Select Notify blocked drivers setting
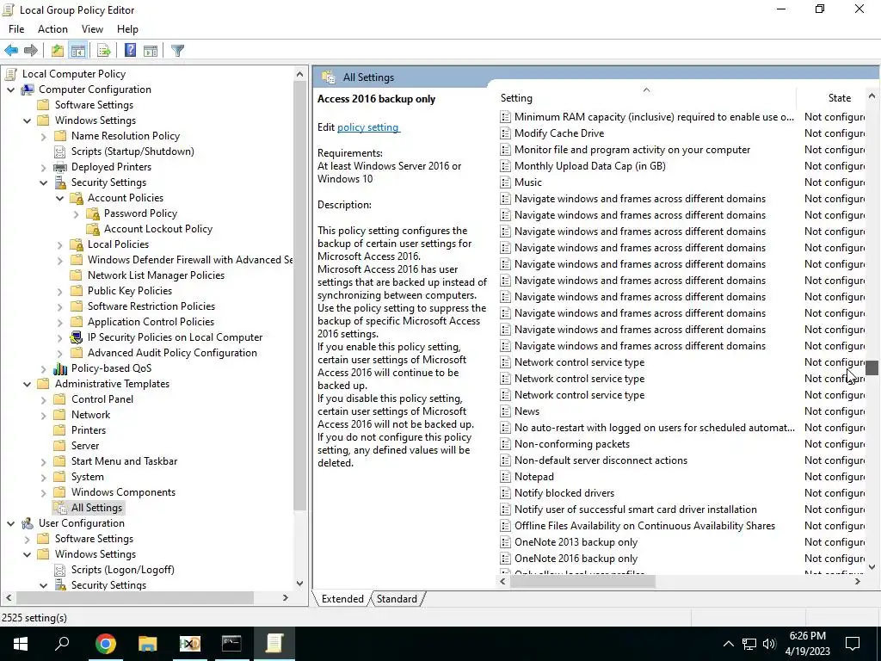881x661 pixels. coord(564,493)
